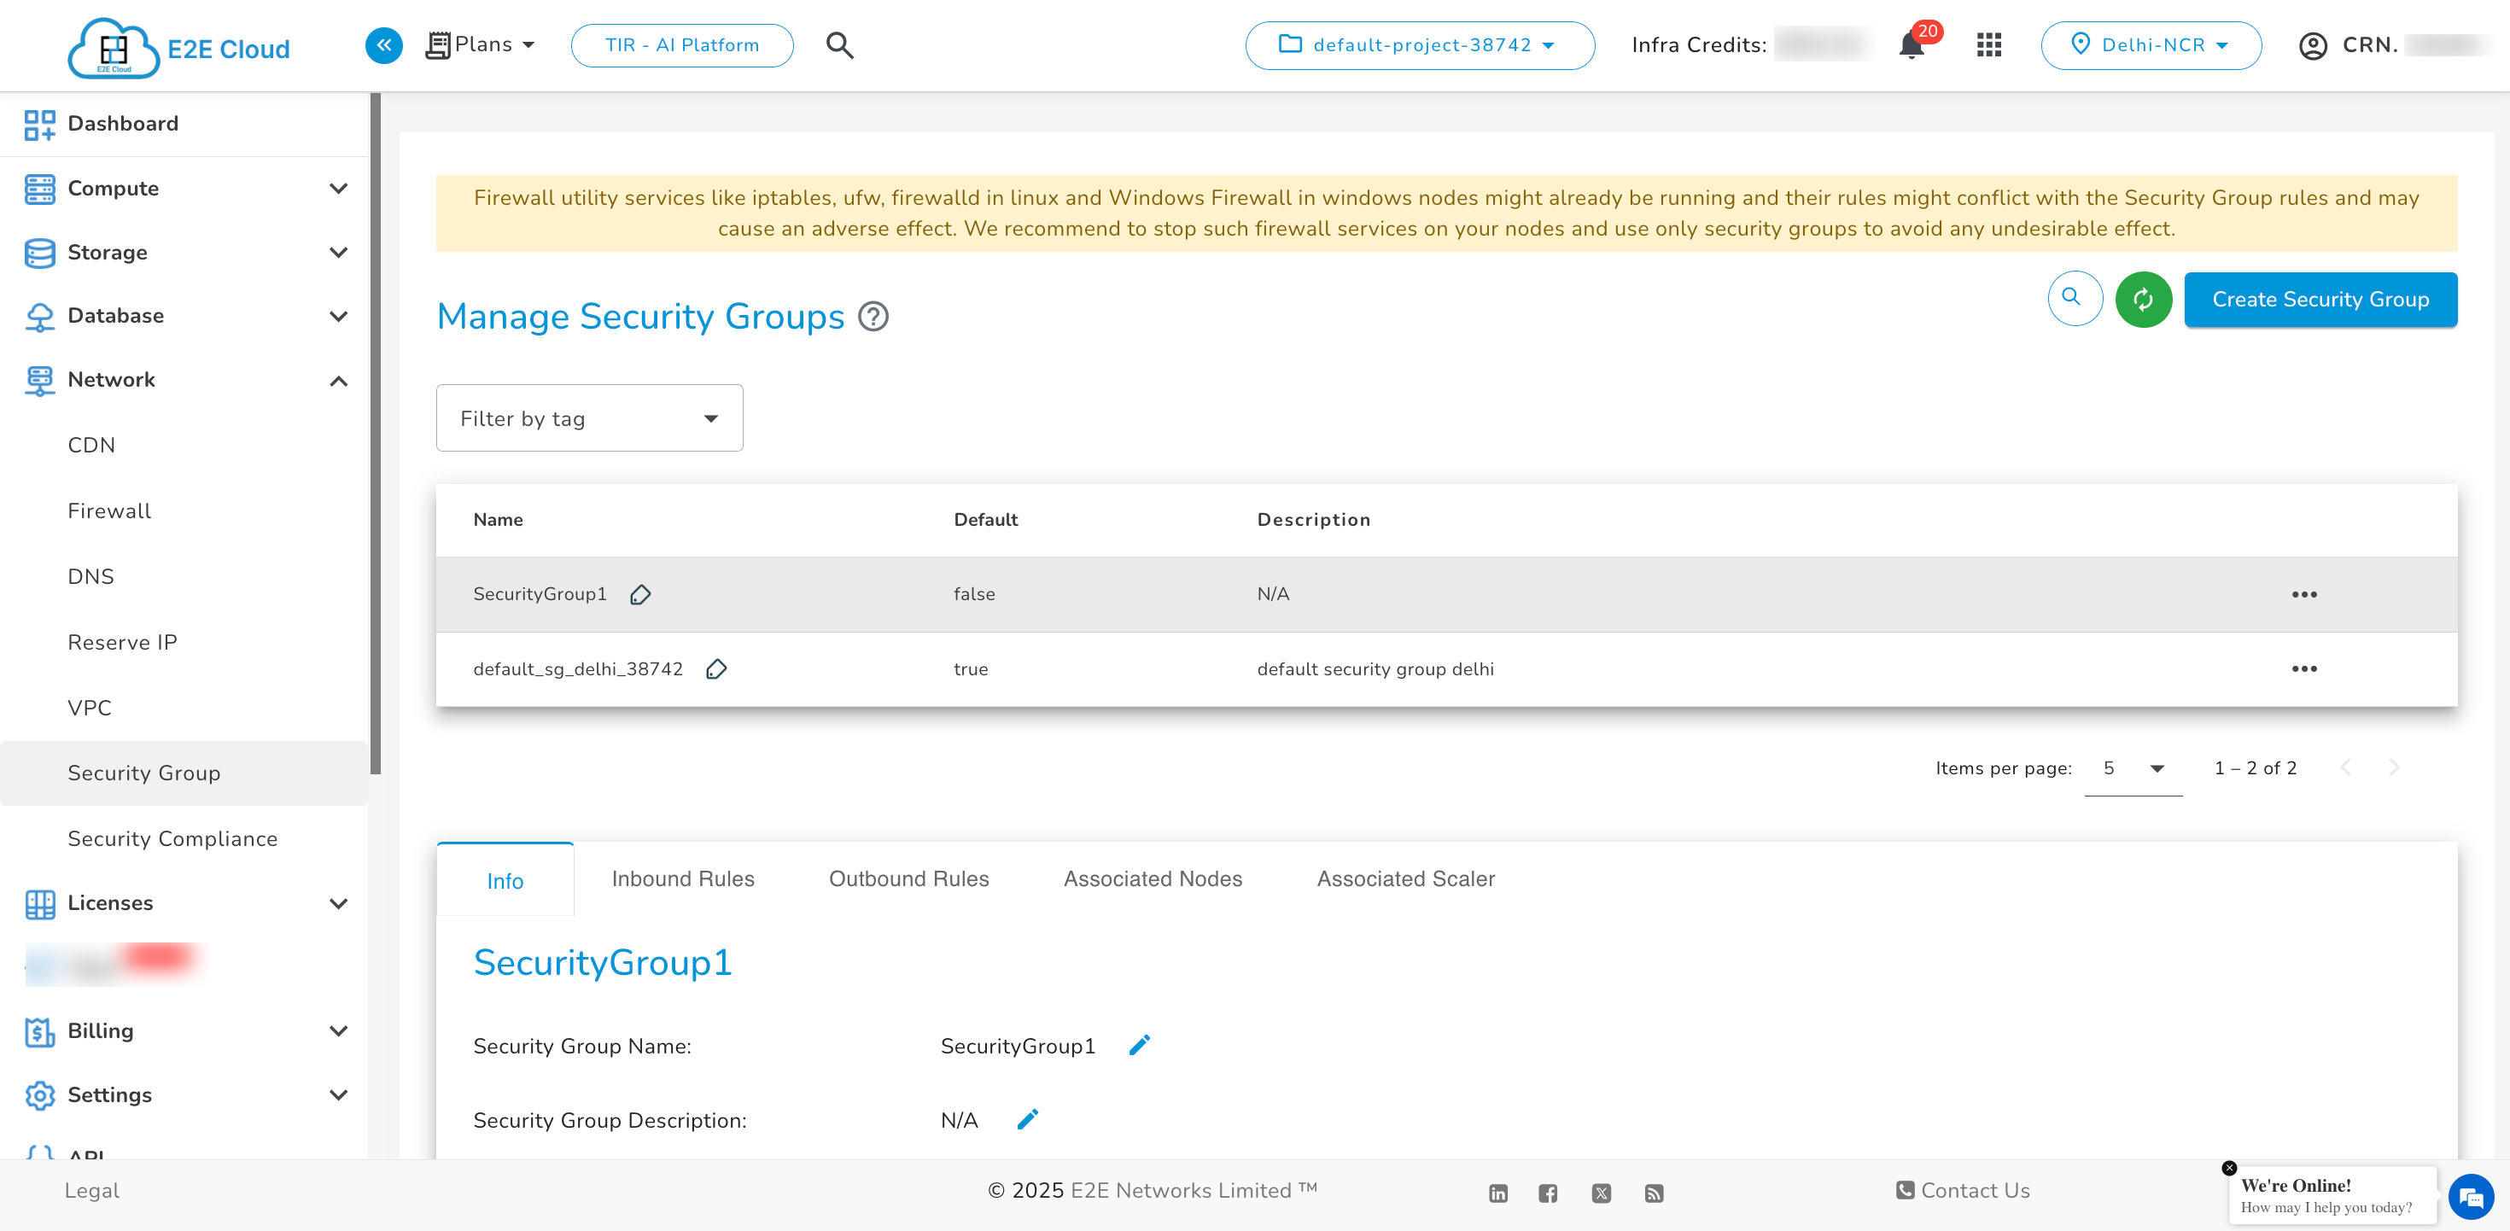The image size is (2510, 1231).
Task: Open E2E Networks LinkedIn page from footer
Action: pos(1497,1192)
